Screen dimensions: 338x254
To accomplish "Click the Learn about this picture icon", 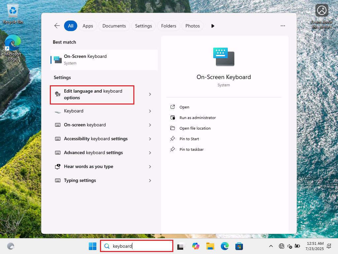I will click(x=321, y=17).
